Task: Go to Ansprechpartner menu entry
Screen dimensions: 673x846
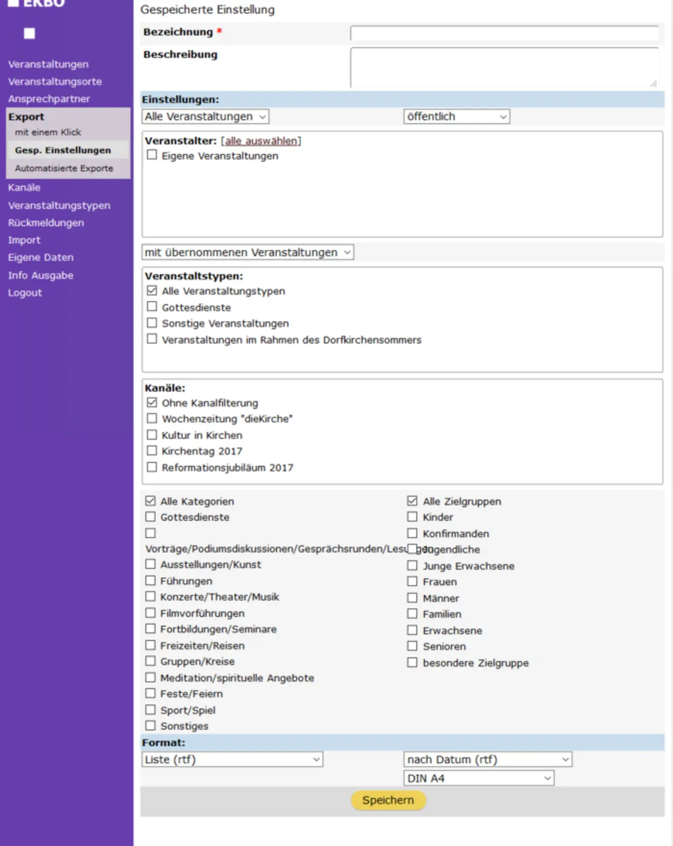Action: pos(49,99)
